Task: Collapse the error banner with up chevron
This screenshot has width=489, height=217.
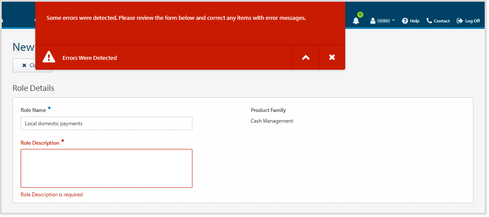Action: click(306, 57)
